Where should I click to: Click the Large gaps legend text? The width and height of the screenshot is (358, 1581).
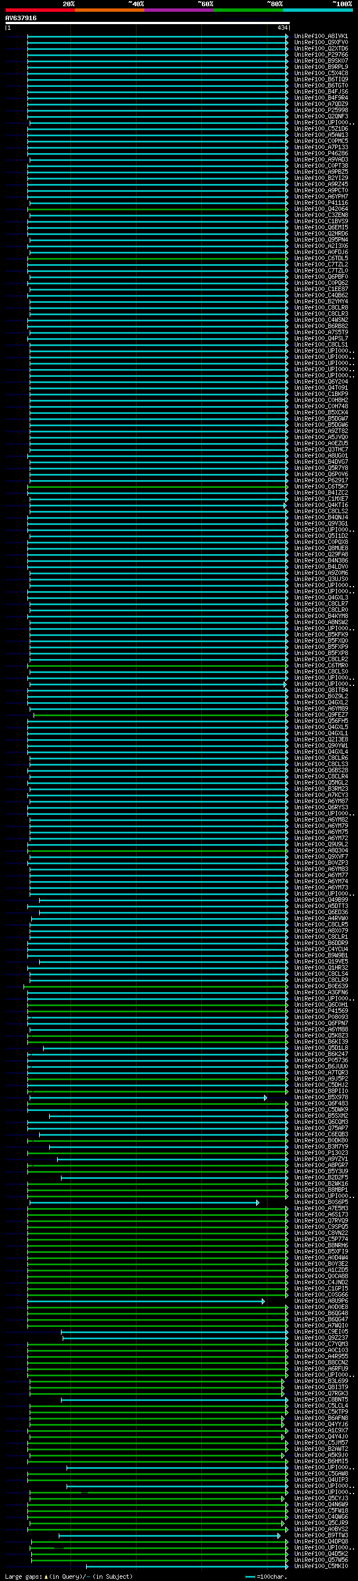point(69,1577)
